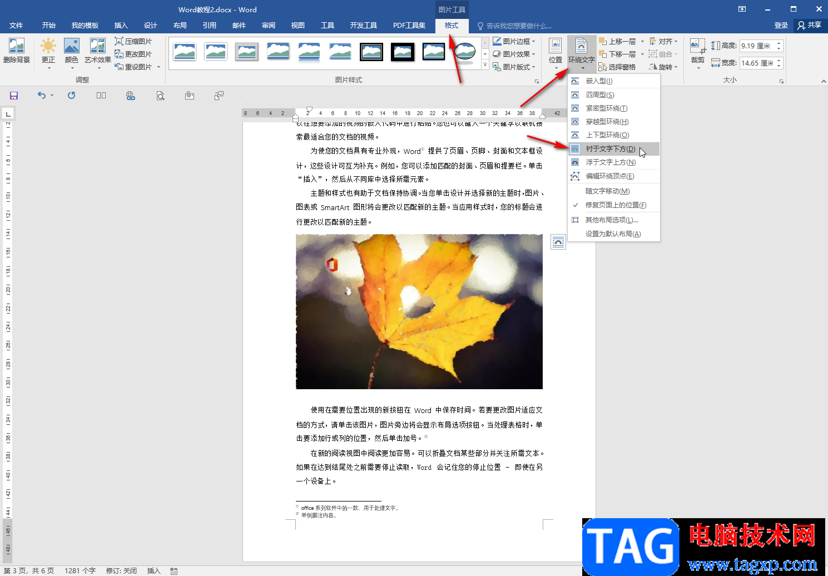828x576 pixels.
Task: Collapse the ribbon with the chevron
Action: click(x=824, y=82)
